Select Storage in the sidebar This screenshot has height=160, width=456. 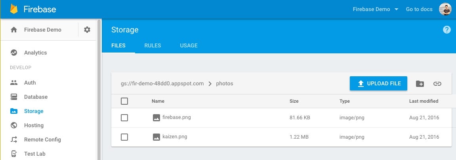34,111
